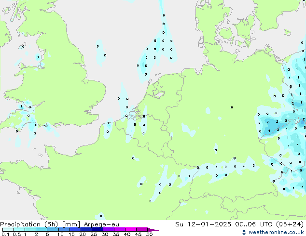306x236 pixels.
Task: Click the weatheronline.co.uk copyright link
Action: (x=273, y=232)
